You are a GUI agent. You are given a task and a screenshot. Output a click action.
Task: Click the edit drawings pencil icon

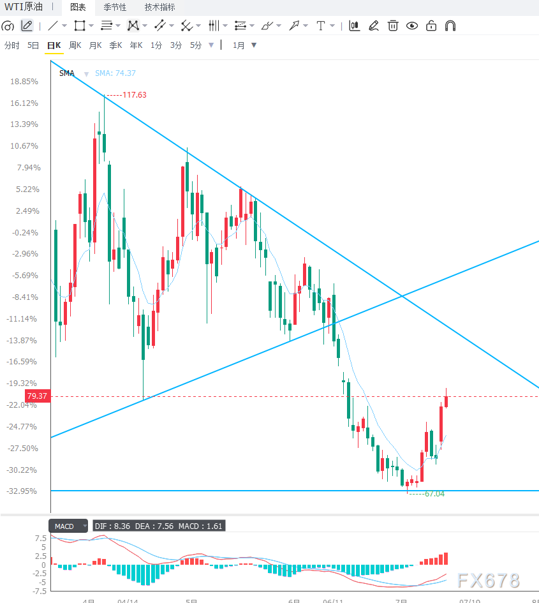[x=373, y=26]
